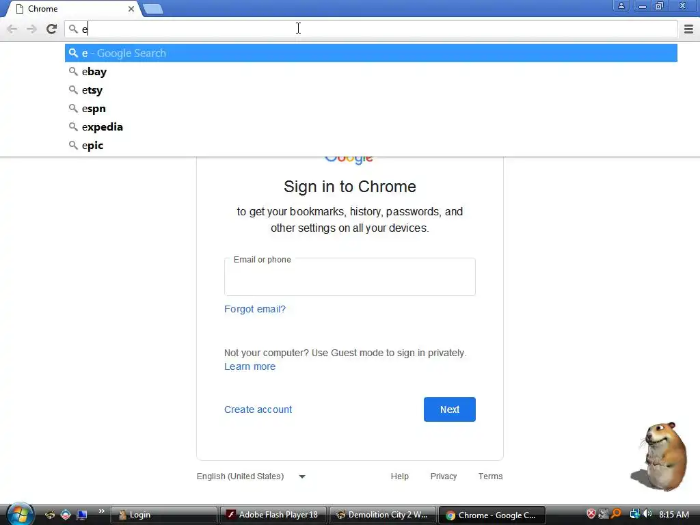
Task: Click the Forgot email? link
Action: [255, 309]
